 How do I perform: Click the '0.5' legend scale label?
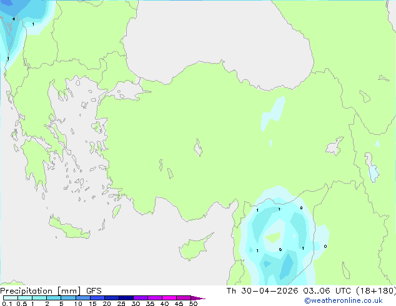pyautogui.click(x=22, y=304)
